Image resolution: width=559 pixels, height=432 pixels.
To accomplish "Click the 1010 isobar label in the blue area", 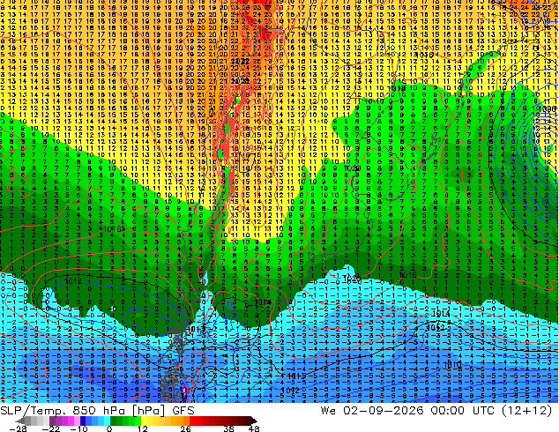I will coord(453,365).
